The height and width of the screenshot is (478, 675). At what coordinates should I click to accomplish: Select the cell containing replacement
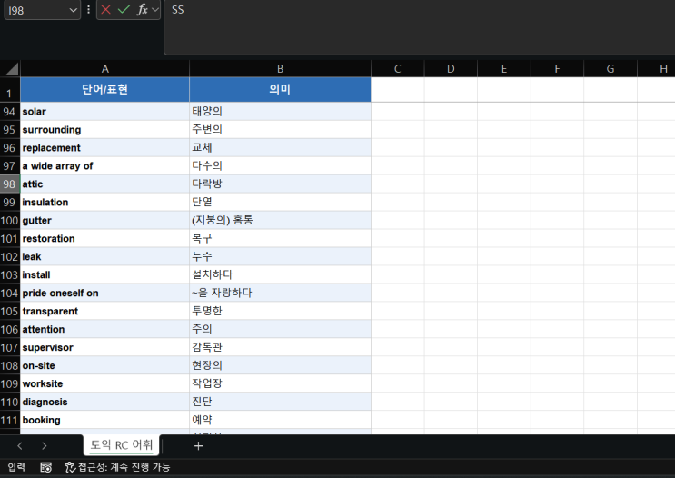pyautogui.click(x=105, y=148)
